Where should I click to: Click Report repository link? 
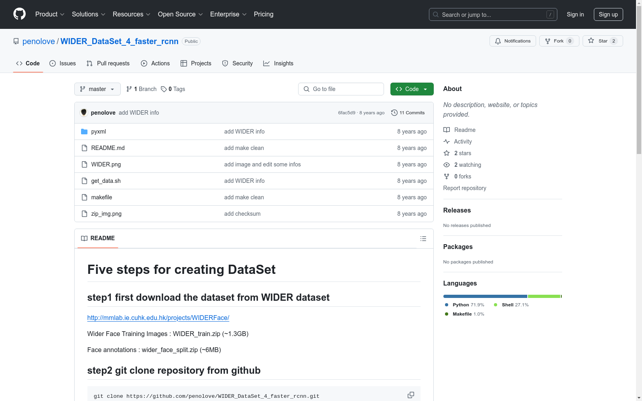click(x=465, y=188)
